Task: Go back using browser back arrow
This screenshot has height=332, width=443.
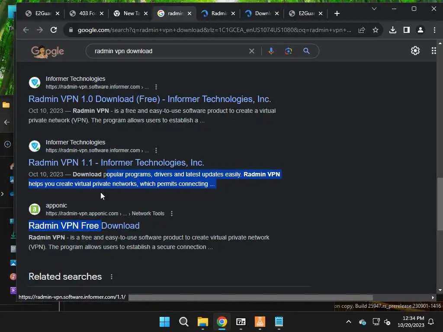Action: pos(26,30)
